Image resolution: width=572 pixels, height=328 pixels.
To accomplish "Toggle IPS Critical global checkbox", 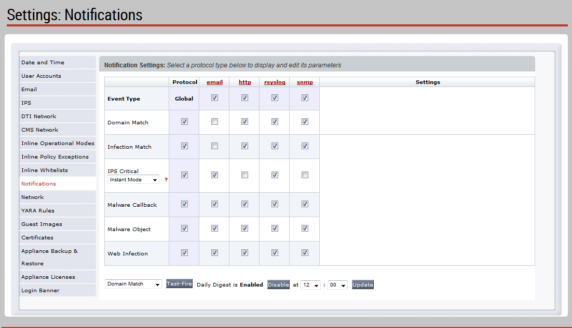I will [x=185, y=175].
